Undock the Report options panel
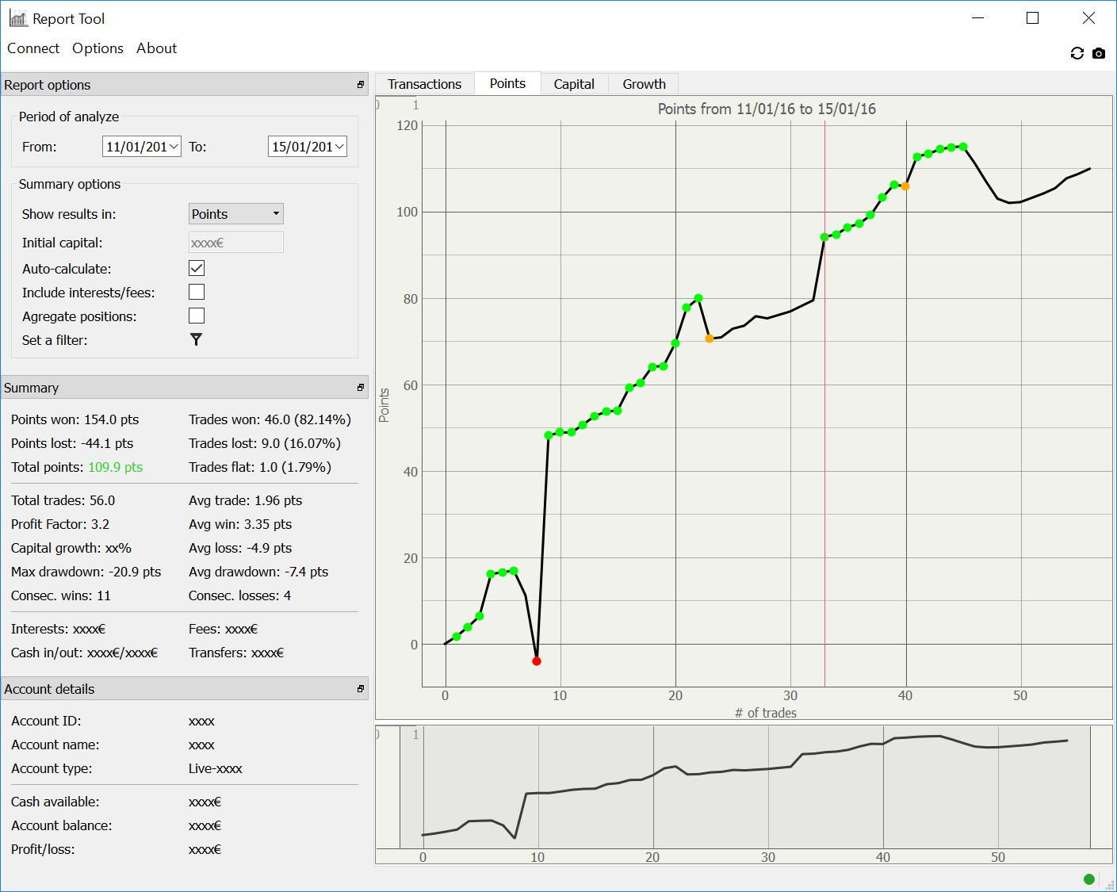The height and width of the screenshot is (892, 1117). pos(361,85)
